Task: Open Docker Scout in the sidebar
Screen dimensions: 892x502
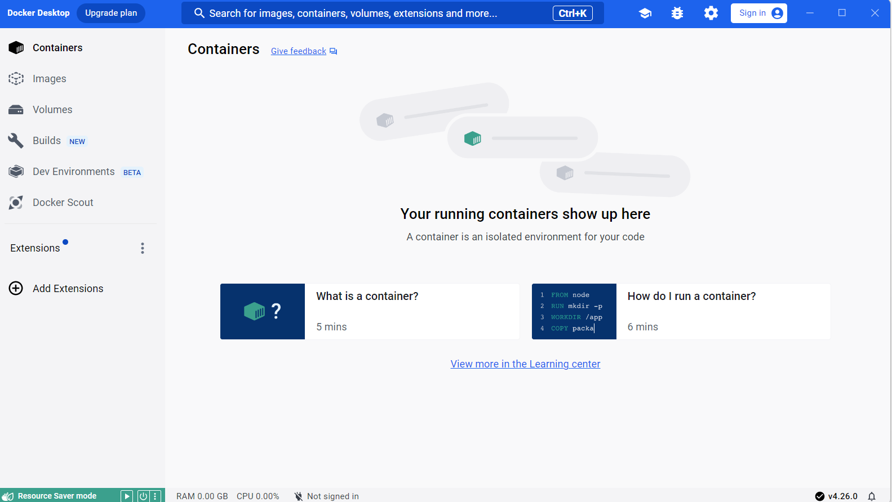Action: 82,203
